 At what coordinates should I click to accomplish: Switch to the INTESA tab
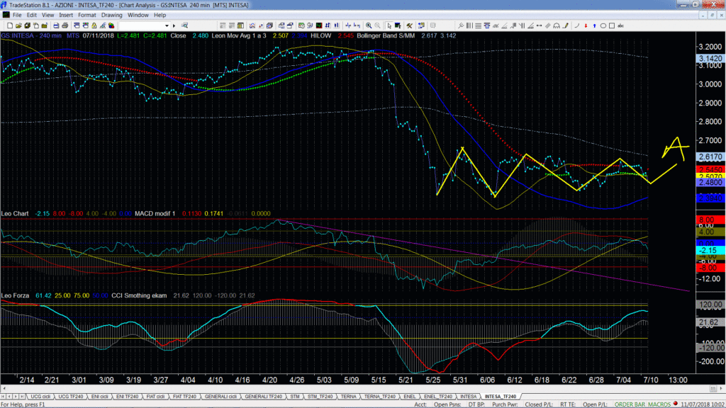tap(468, 397)
